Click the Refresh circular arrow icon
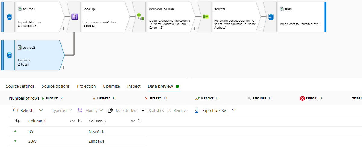The width and height of the screenshot is (362, 151). point(16,110)
